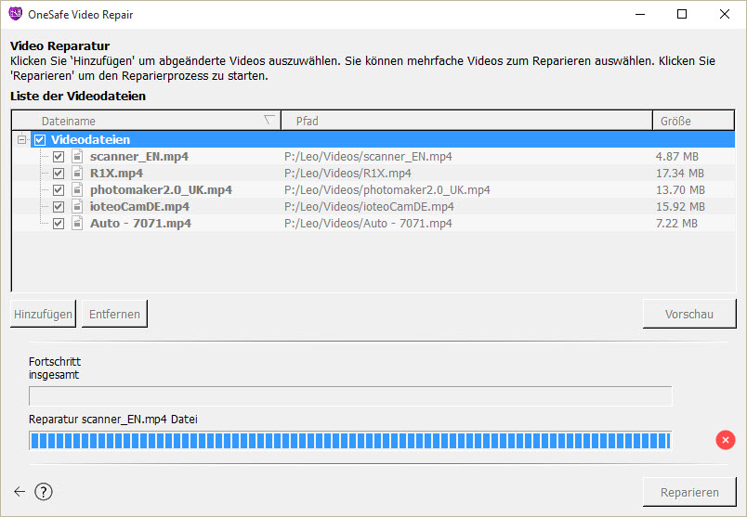Select the ioteoCamDE.mp4 file name
This screenshot has width=747, height=517.
click(139, 207)
